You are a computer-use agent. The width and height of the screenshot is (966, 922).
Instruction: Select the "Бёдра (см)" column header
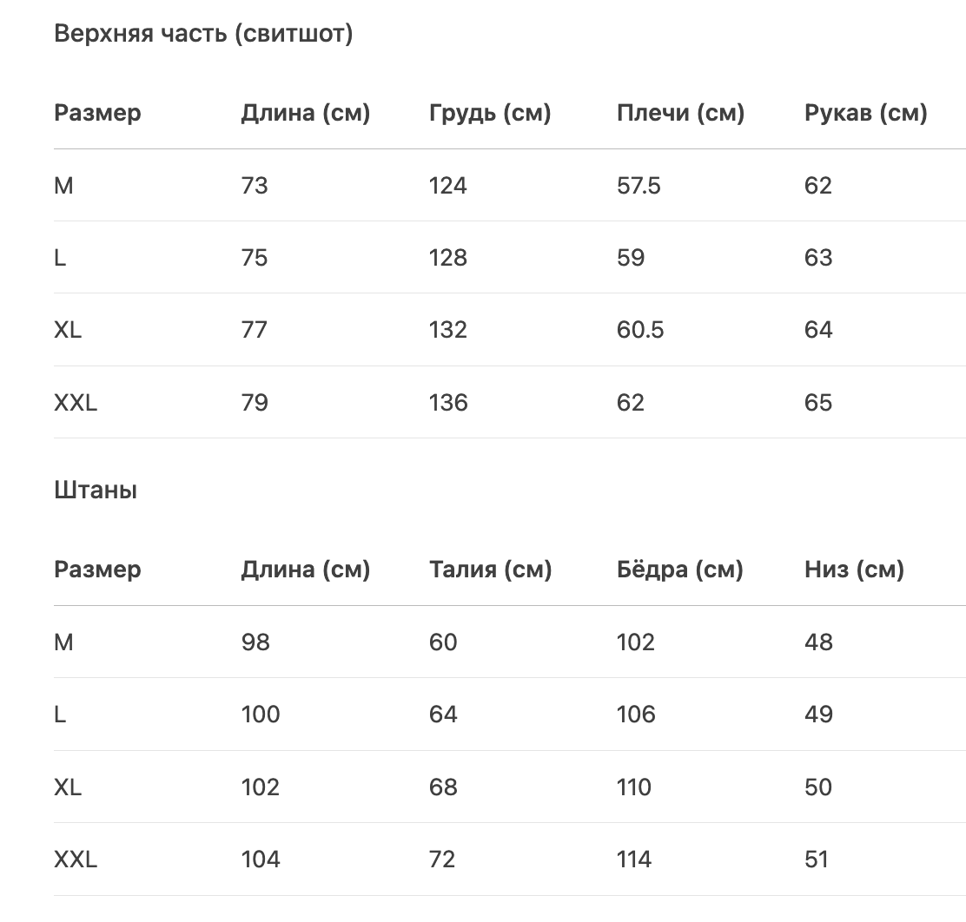click(x=679, y=570)
